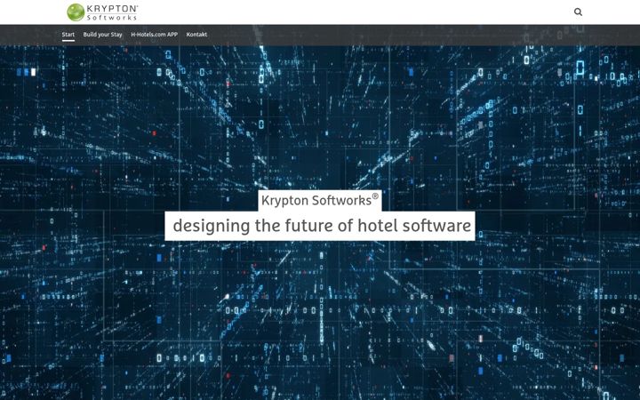Image resolution: width=640 pixels, height=400 pixels.
Task: Go to the Start menu item
Action: [68, 35]
